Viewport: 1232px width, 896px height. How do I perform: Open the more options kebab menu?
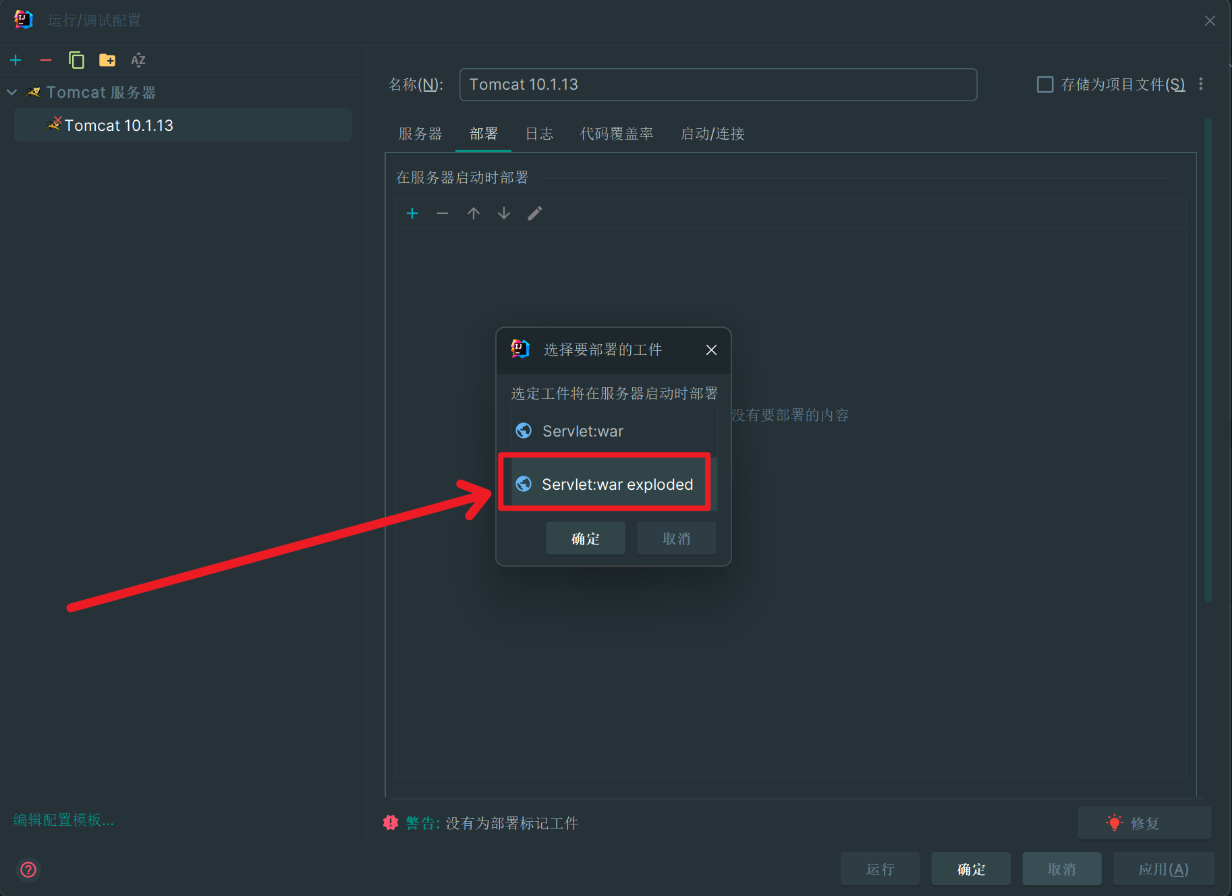pyautogui.click(x=1201, y=84)
